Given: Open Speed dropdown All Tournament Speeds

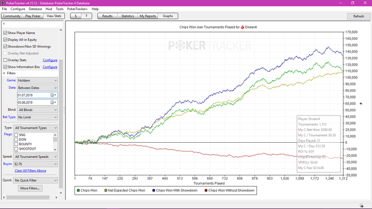Looking at the screenshot, I should pyautogui.click(x=36, y=156).
